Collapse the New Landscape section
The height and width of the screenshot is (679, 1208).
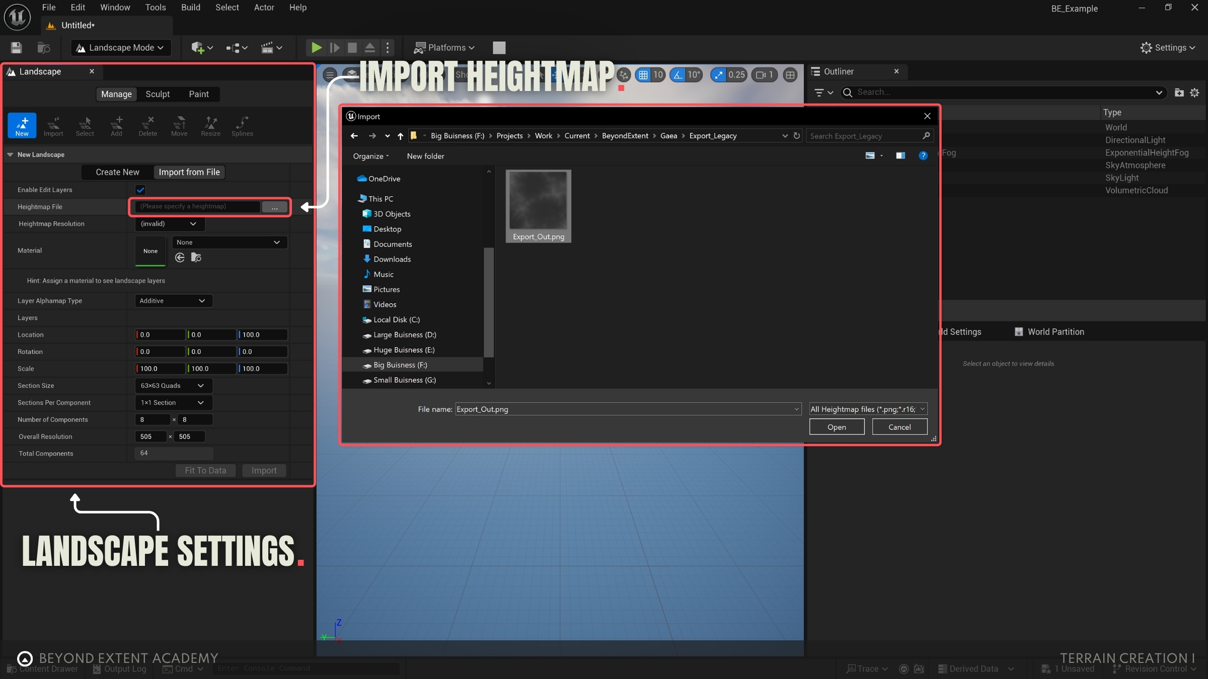[10, 154]
